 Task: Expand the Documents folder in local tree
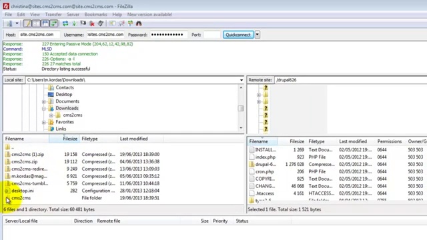click(44, 101)
